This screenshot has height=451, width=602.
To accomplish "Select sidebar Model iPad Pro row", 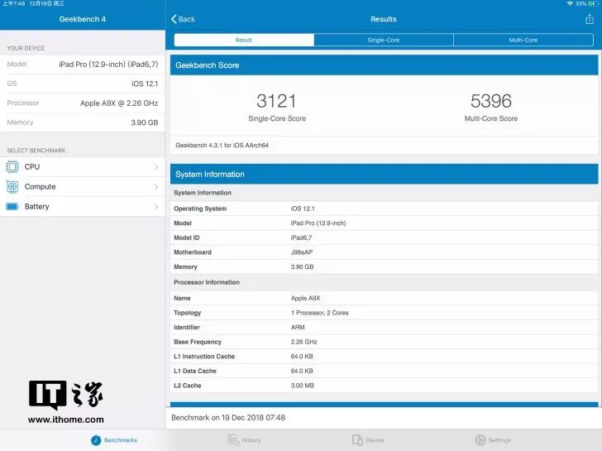I will 83,65.
